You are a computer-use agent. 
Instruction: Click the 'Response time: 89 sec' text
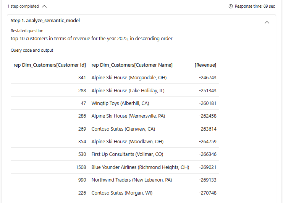pyautogui.click(x=255, y=7)
